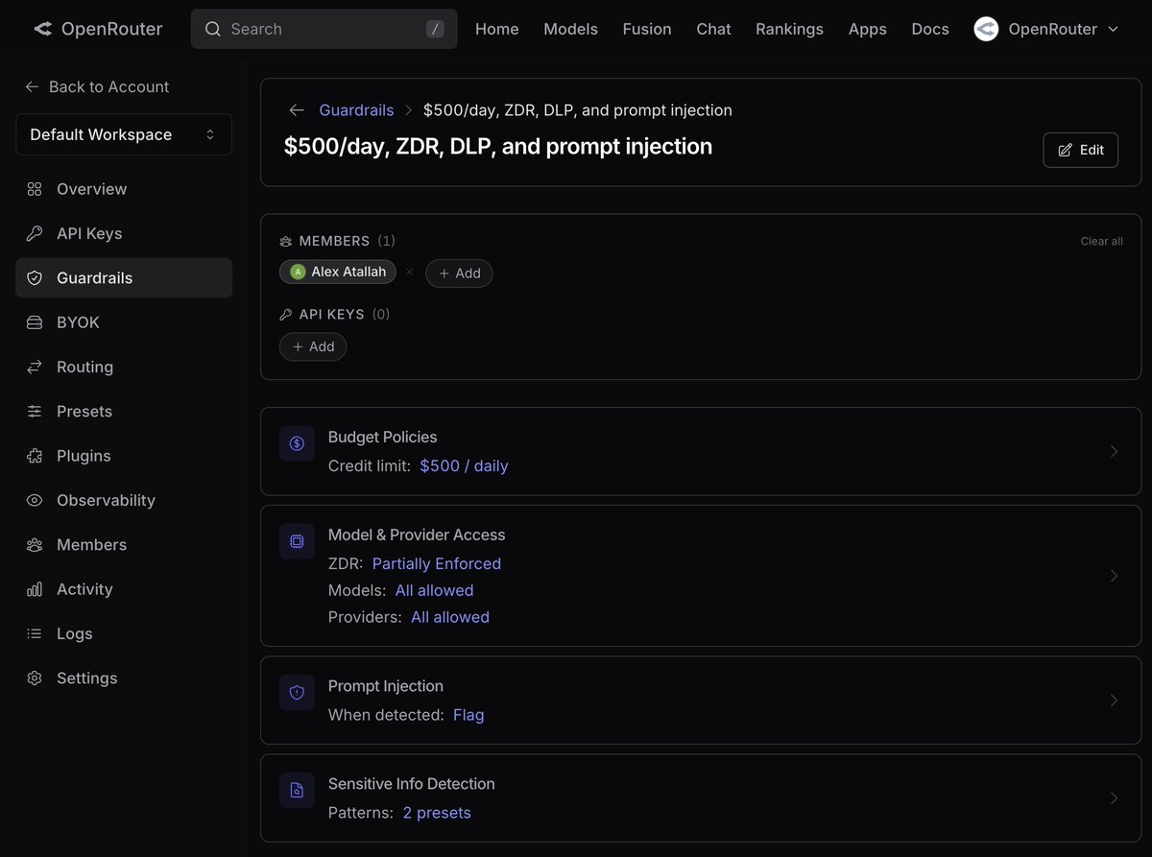
Task: Click the guardrail page title heading
Action: tap(498, 147)
